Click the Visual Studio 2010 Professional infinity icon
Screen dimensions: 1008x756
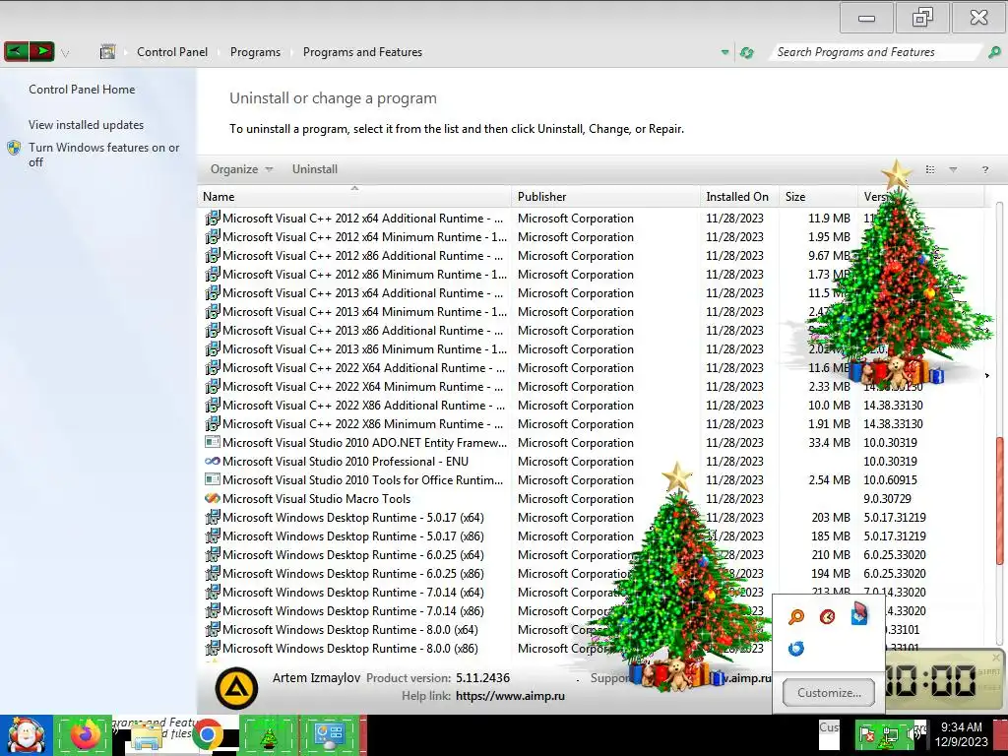(x=213, y=461)
